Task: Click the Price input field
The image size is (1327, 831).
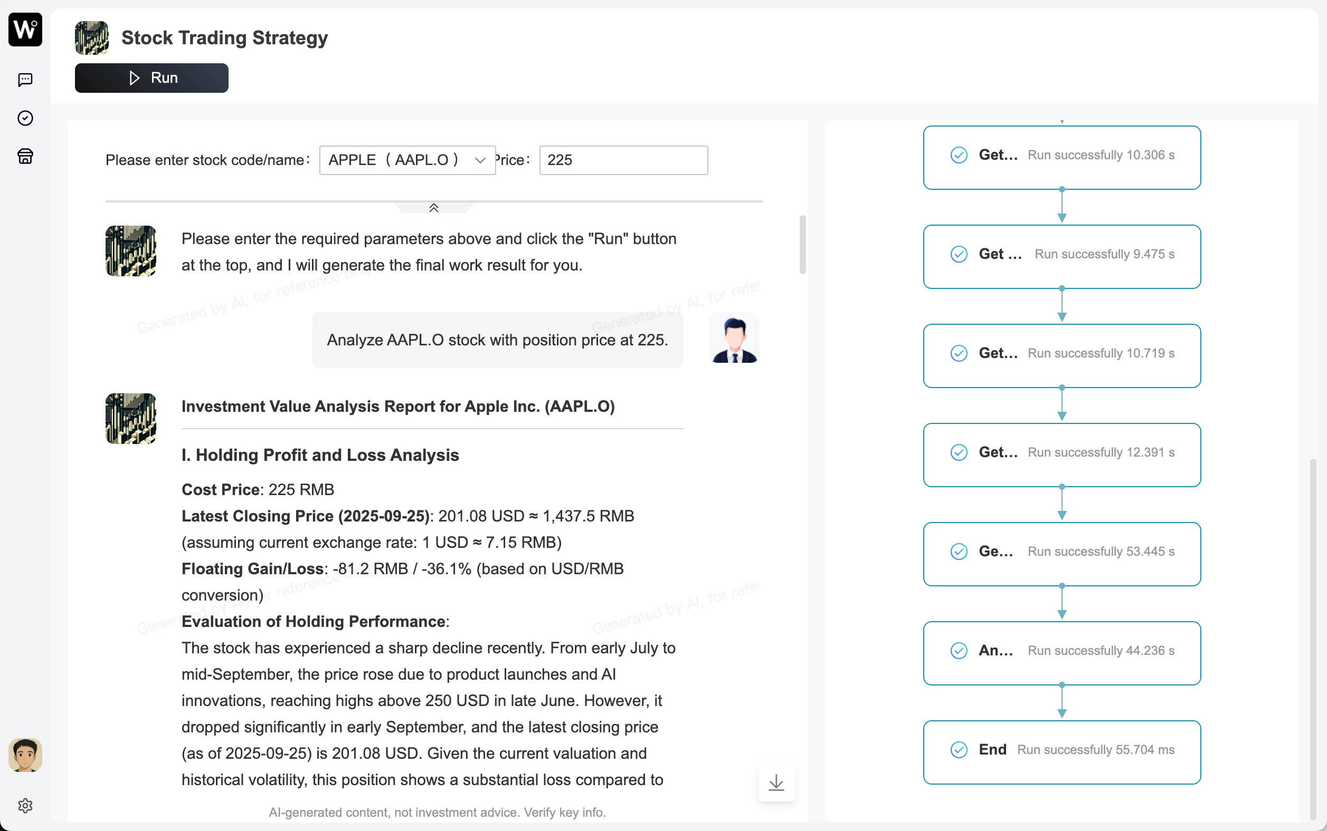Action: click(x=623, y=160)
